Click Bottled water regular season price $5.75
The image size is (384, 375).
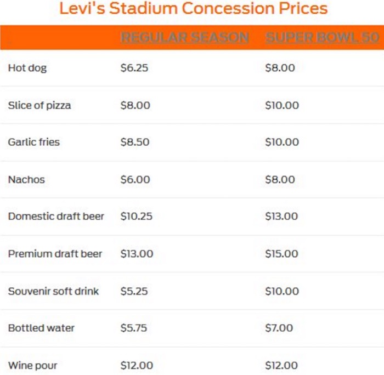click(x=134, y=328)
